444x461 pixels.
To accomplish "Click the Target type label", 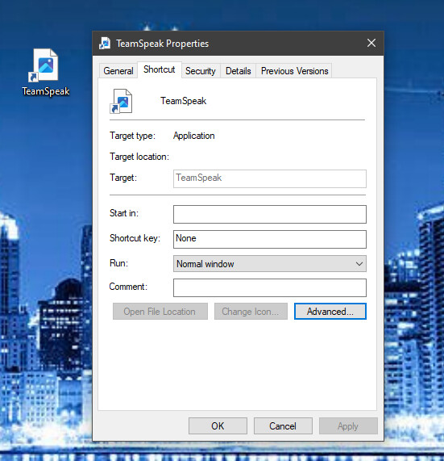I will [132, 136].
